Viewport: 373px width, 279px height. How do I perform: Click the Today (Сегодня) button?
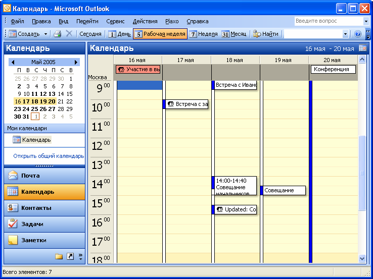(90, 34)
